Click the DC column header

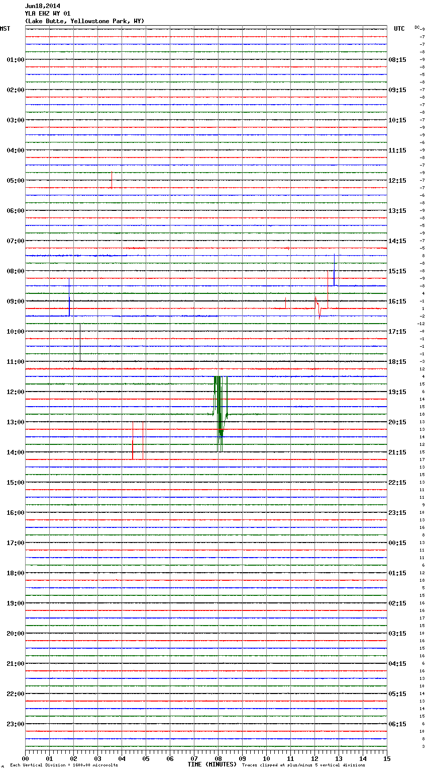[x=417, y=27]
